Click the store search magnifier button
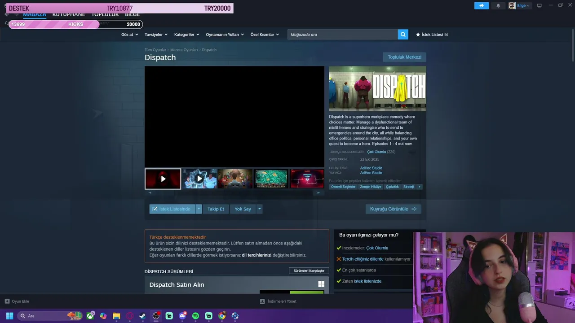Image resolution: width=575 pixels, height=323 pixels. (x=403, y=35)
